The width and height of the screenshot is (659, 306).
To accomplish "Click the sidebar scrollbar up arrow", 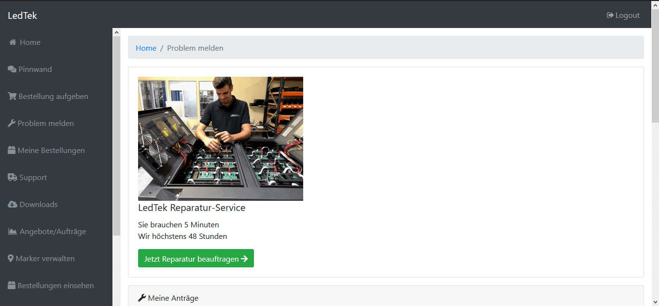I will (x=116, y=32).
